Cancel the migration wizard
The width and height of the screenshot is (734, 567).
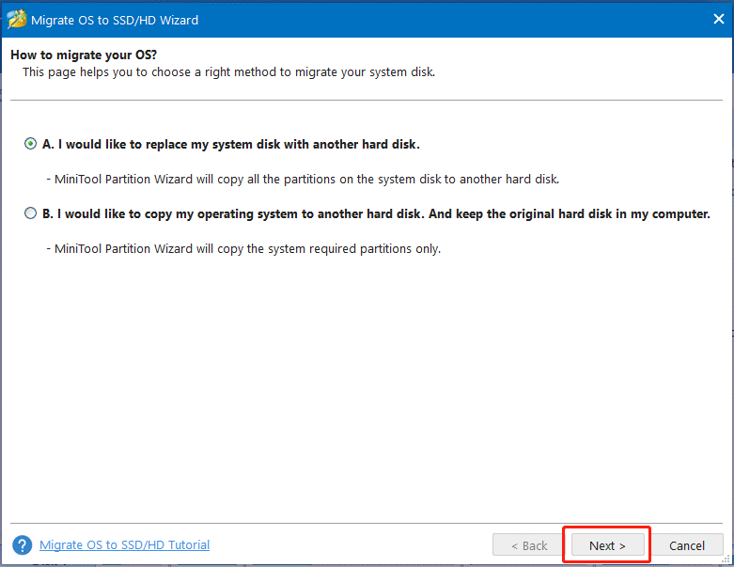point(687,545)
